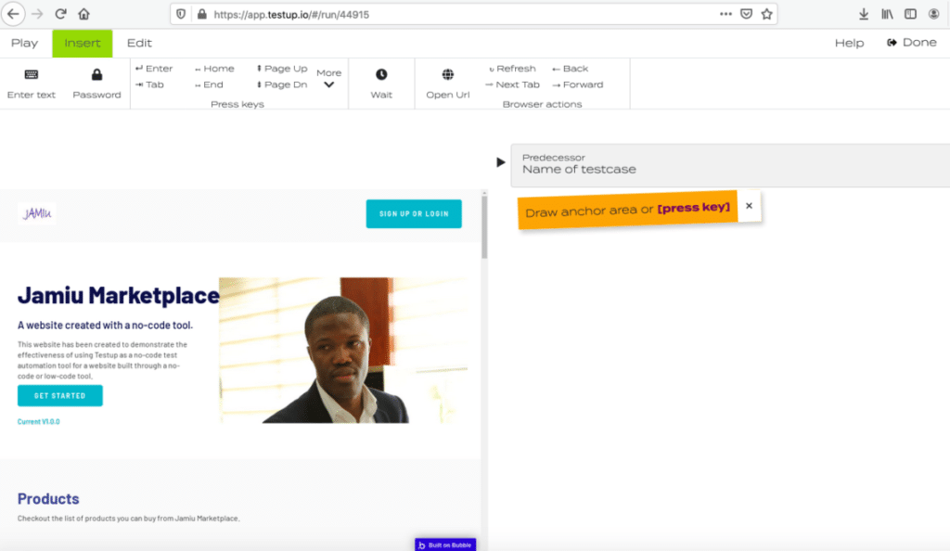The image size is (950, 551).
Task: Click the Built on Bubble badge
Action: point(445,545)
